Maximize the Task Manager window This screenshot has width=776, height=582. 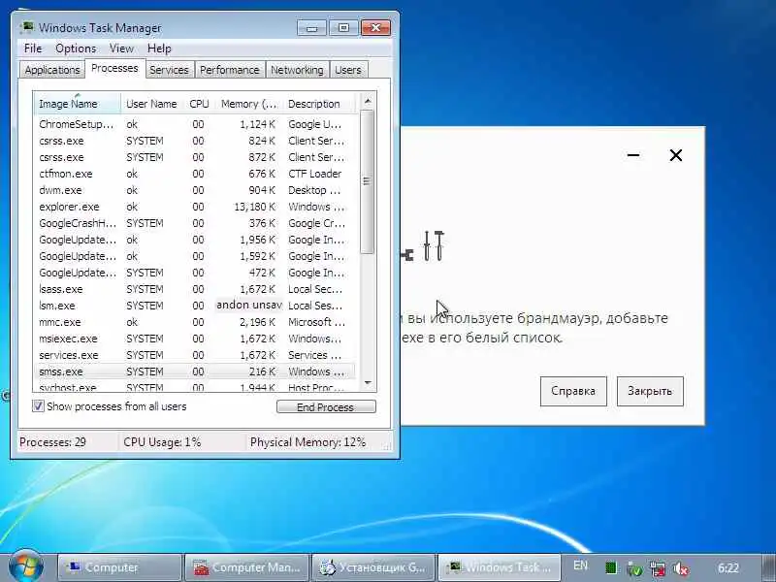point(344,28)
